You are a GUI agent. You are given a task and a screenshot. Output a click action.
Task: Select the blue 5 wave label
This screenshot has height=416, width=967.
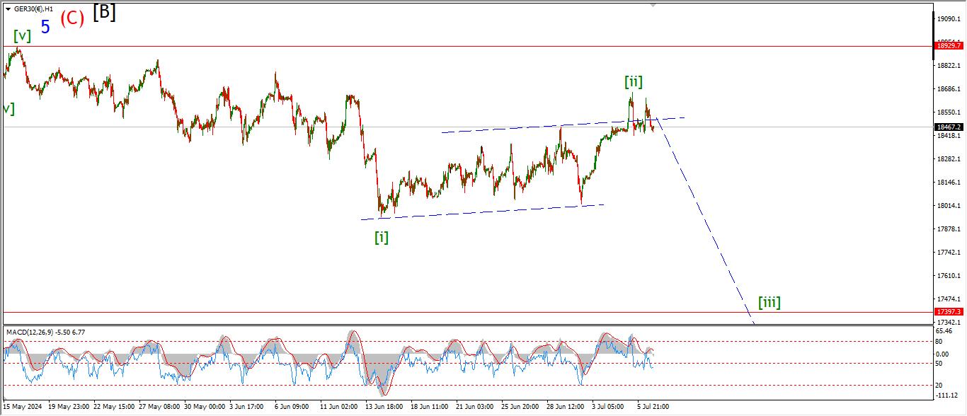click(x=45, y=27)
